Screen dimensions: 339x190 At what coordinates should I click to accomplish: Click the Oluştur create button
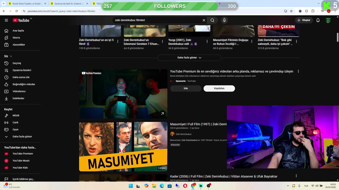click(x=304, y=20)
